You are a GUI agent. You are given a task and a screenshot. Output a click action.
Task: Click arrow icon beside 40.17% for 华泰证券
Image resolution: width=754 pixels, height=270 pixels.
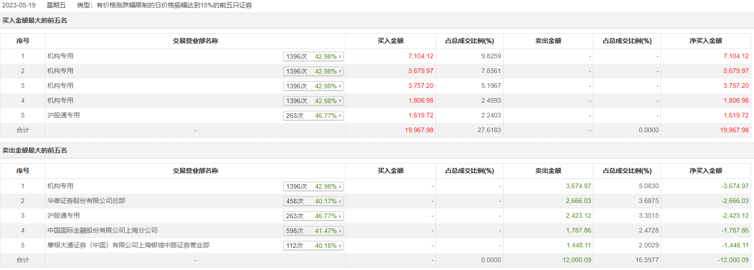(x=340, y=201)
